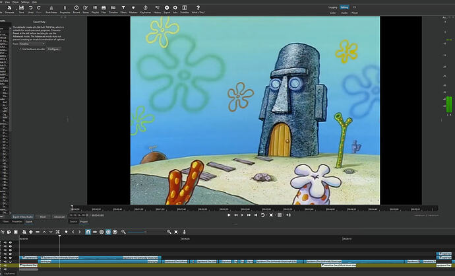Screen dimensions: 455x276
Task: Click the Undo icon in the toolbar
Action: click(x=30, y=8)
